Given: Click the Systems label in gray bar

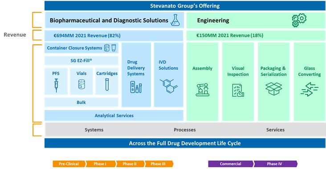Looking at the screenshot, I should 94,130.
